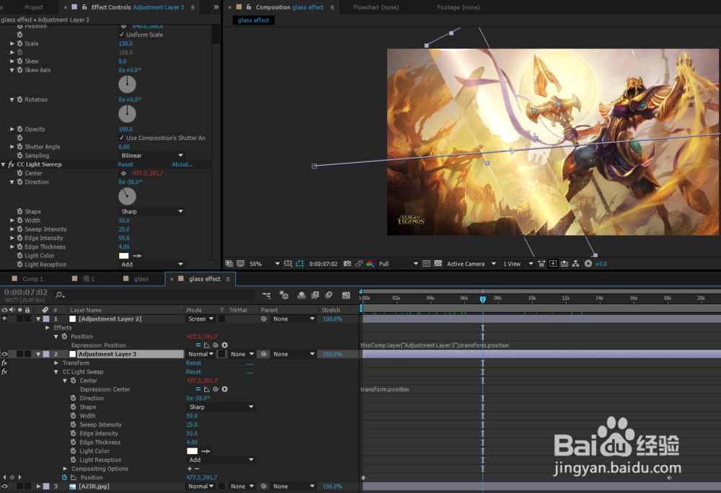Hide AZIR.jpg layer with eye toggle
721x493 pixels.
point(4,486)
